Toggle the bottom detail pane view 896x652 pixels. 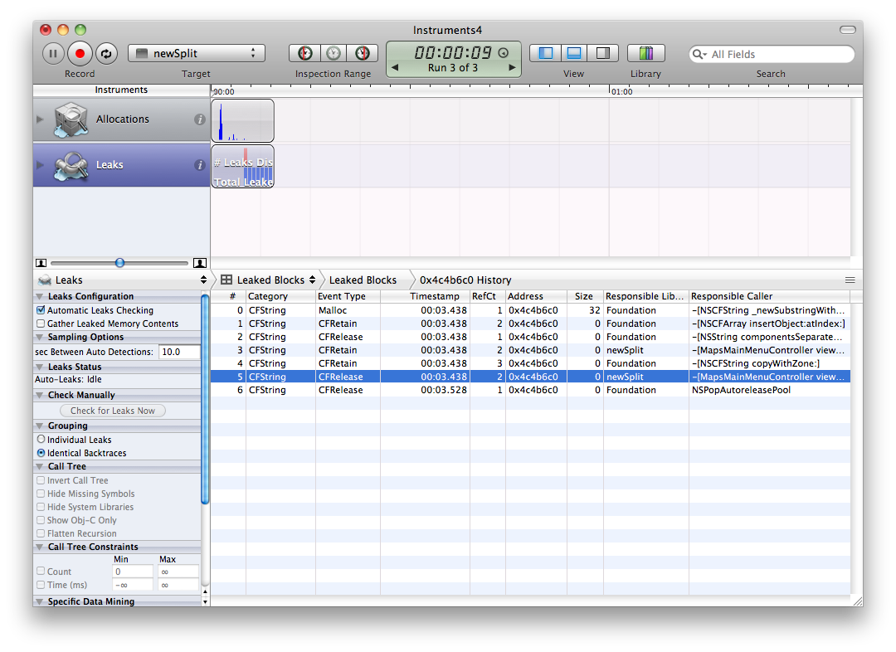click(x=574, y=53)
